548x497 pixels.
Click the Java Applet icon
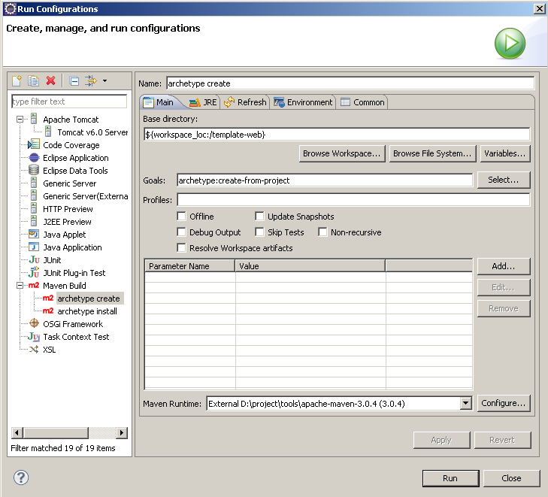pyautogui.click(x=34, y=234)
